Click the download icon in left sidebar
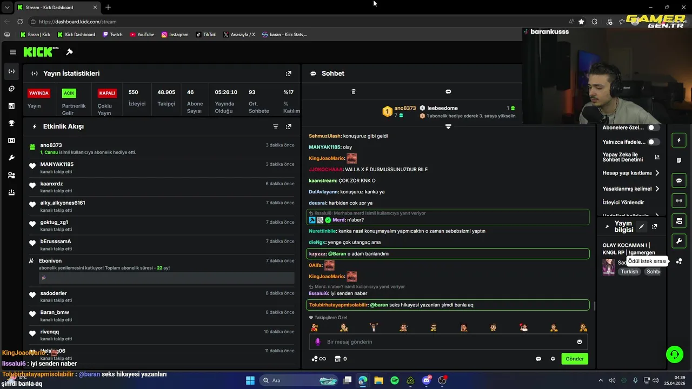Screen dimensions: 692x389 (x=11, y=192)
